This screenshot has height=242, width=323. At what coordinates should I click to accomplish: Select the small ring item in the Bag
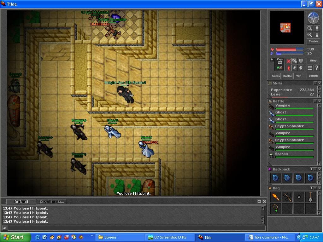pos(299,197)
